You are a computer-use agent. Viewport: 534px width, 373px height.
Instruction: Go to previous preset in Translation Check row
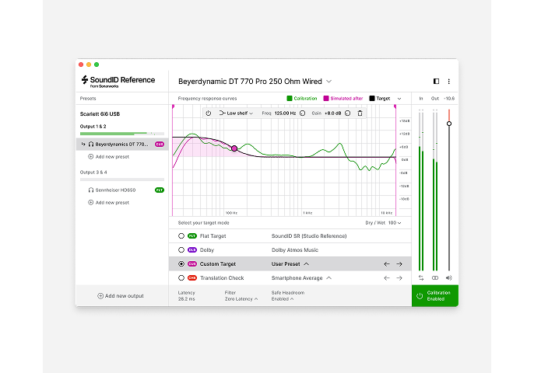(x=387, y=277)
